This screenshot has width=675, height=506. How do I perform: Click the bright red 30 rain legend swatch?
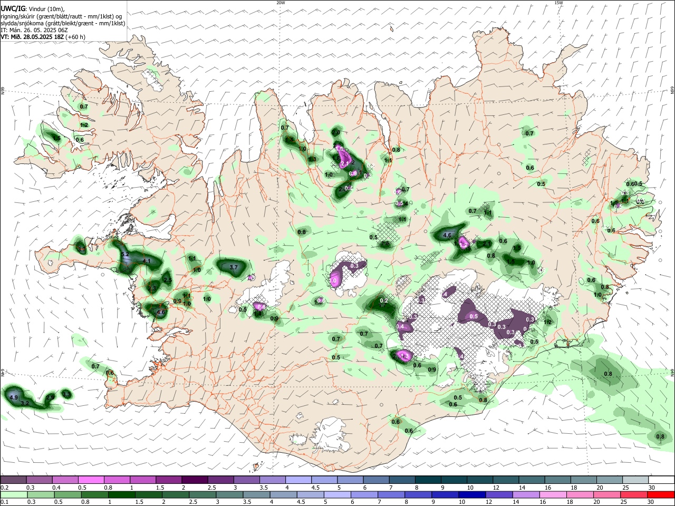(661, 495)
